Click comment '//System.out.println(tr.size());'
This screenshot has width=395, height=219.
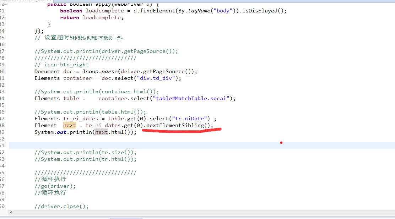85,152
